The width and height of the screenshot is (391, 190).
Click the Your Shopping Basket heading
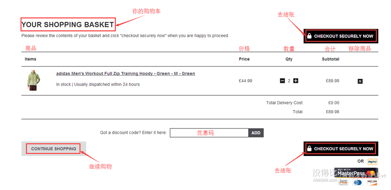[x=67, y=25]
